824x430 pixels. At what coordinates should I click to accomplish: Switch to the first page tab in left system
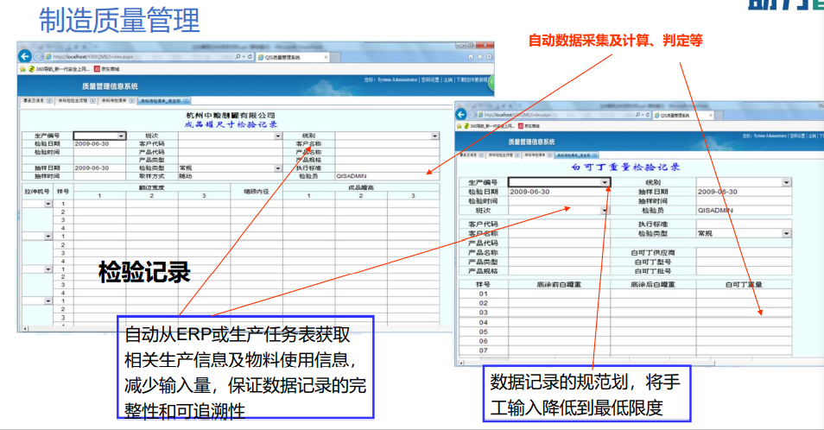coord(35,101)
